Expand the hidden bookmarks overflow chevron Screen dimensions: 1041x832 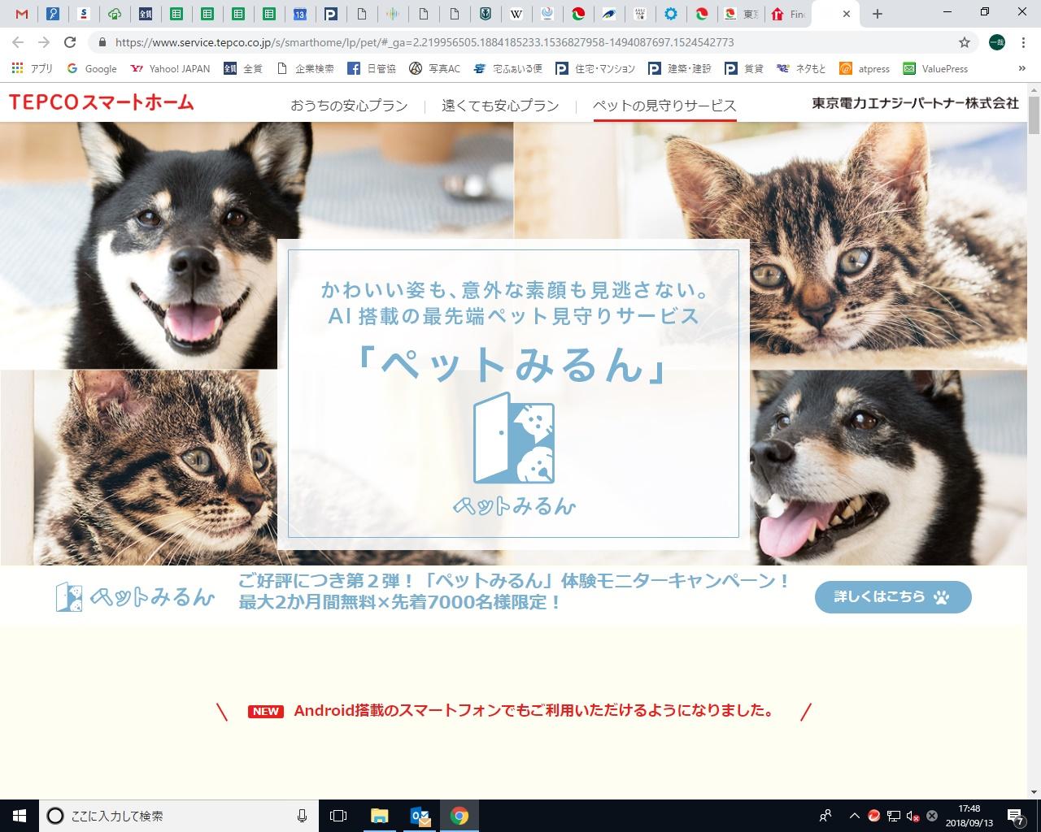(x=1022, y=69)
